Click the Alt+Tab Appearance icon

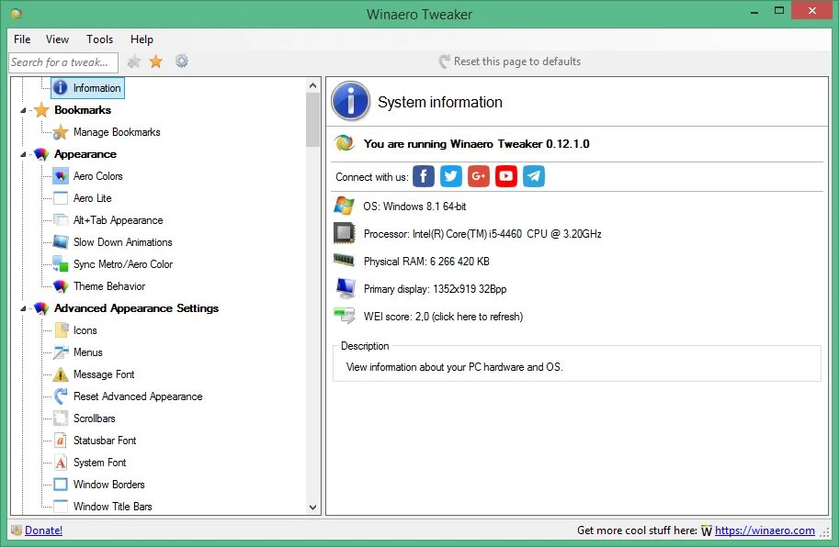[x=61, y=220]
